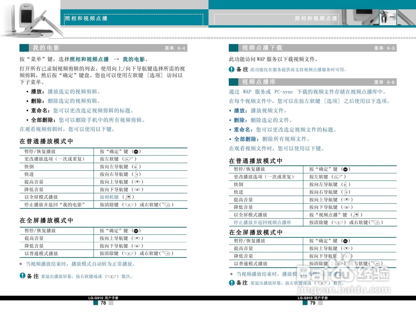Viewport: 416px width, 313px height.
Task: Click 删除所有视频文件 bullet text
Action: 286,139
